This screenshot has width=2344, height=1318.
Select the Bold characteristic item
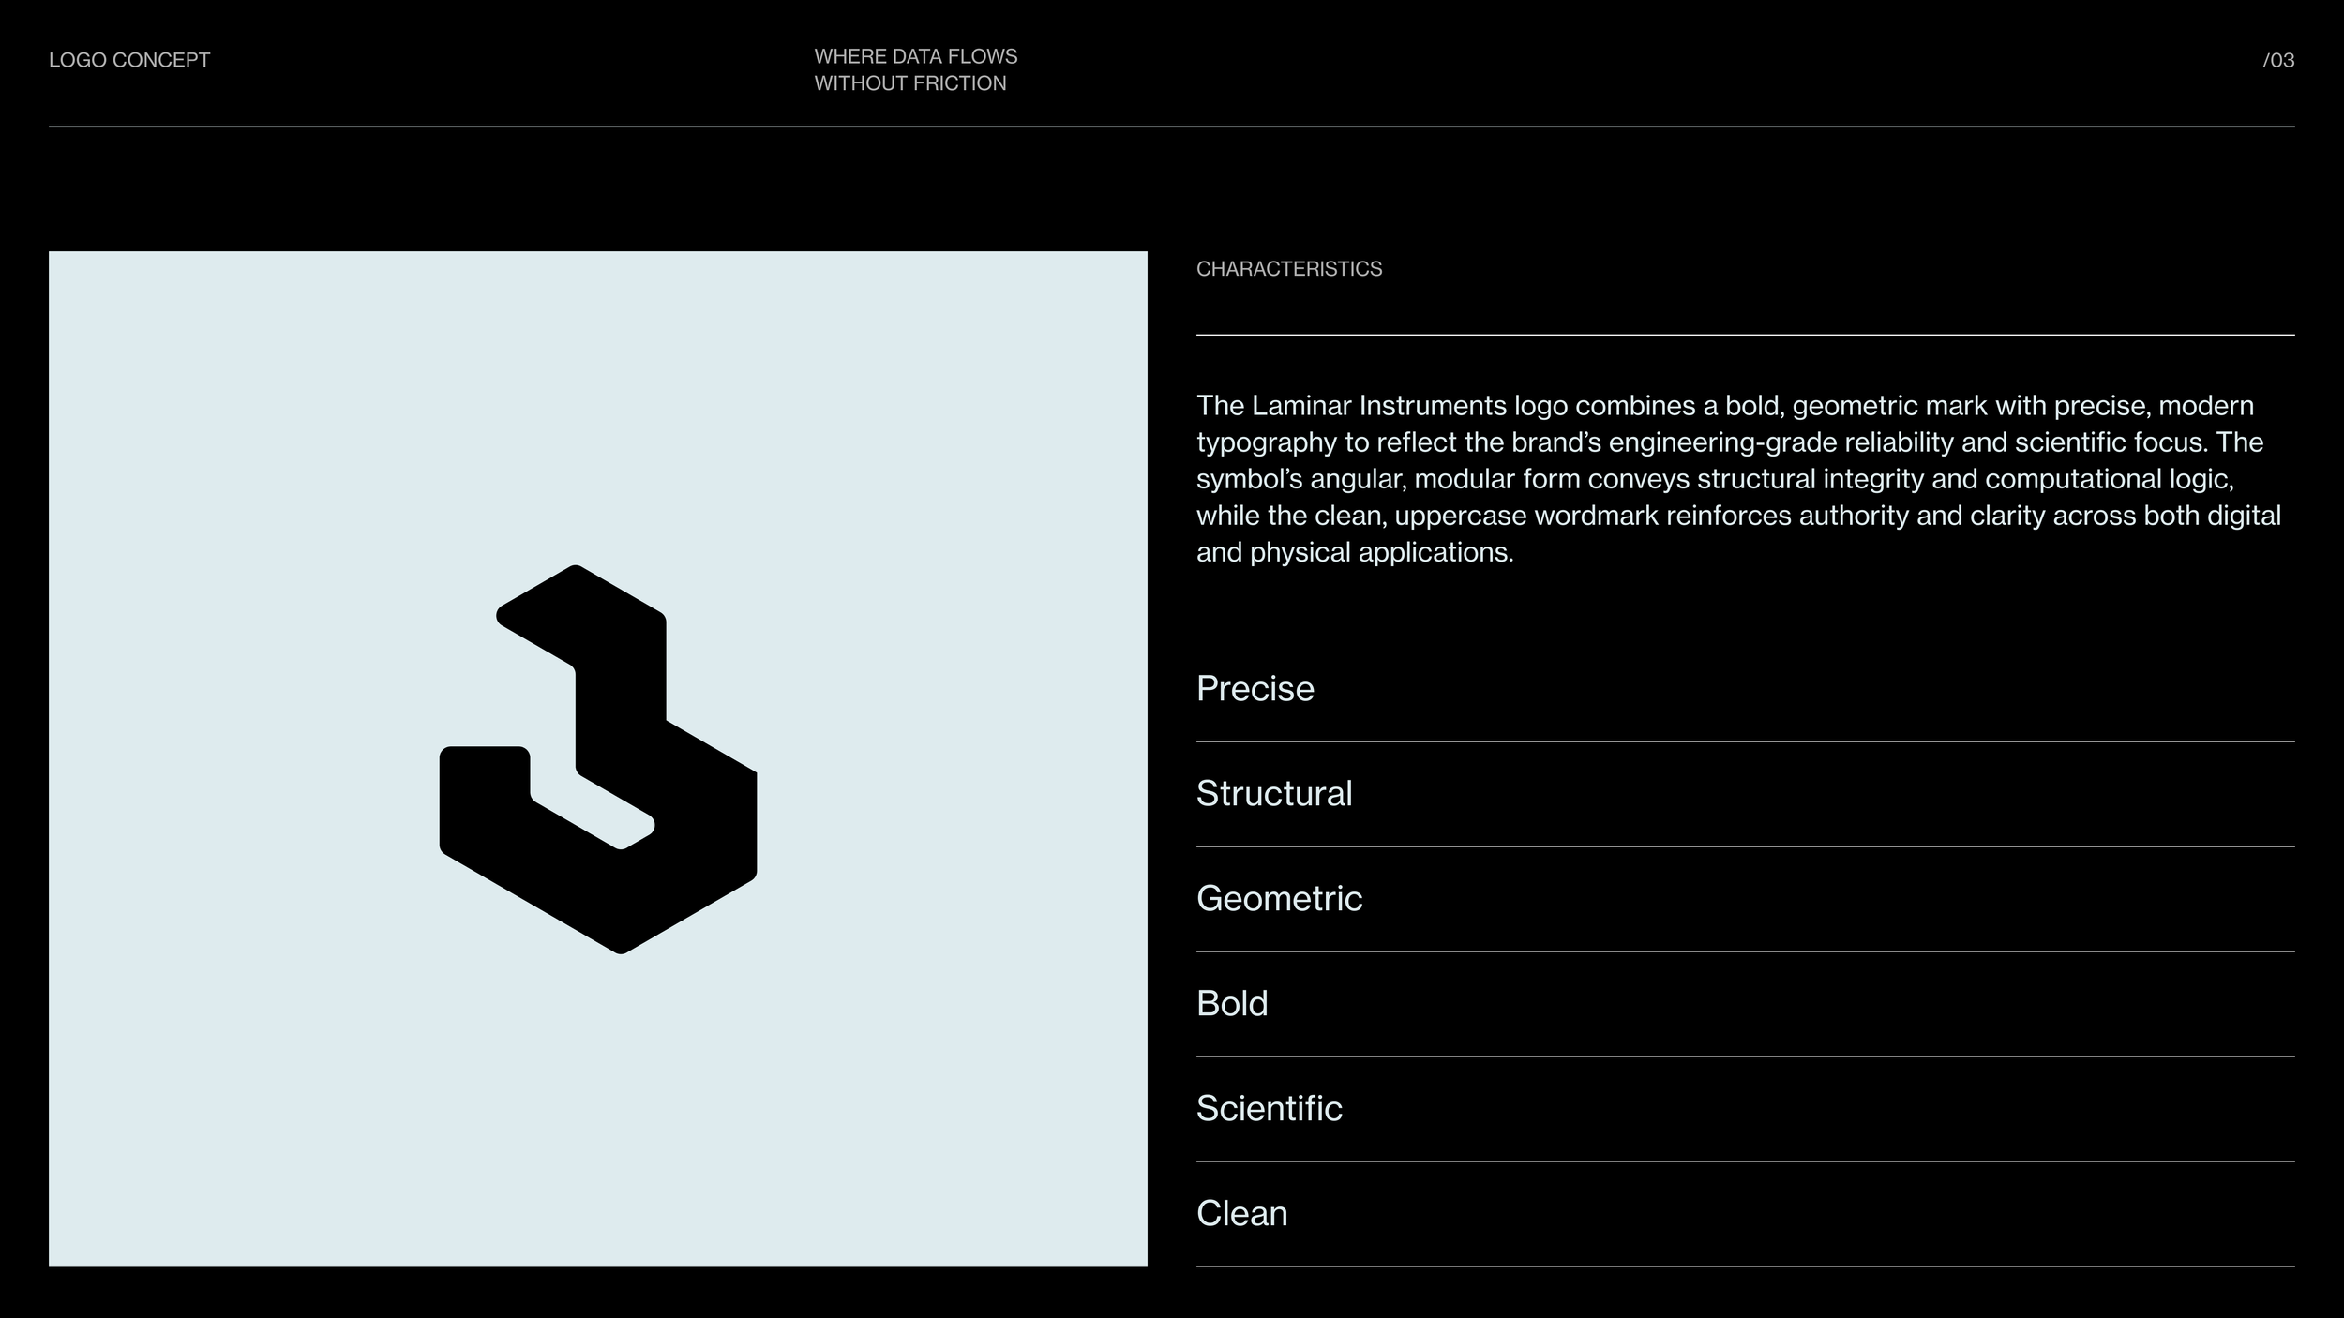pos(1231,1004)
